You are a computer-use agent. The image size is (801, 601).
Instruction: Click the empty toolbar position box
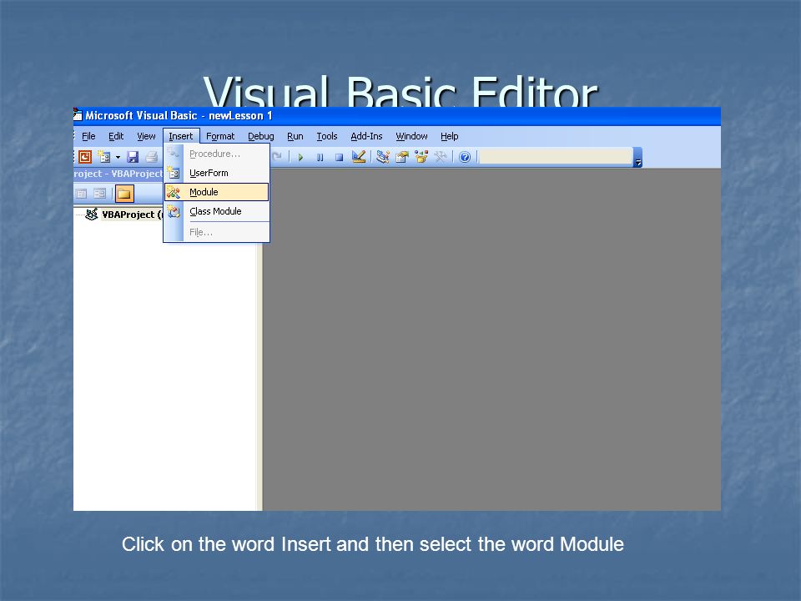(x=556, y=156)
